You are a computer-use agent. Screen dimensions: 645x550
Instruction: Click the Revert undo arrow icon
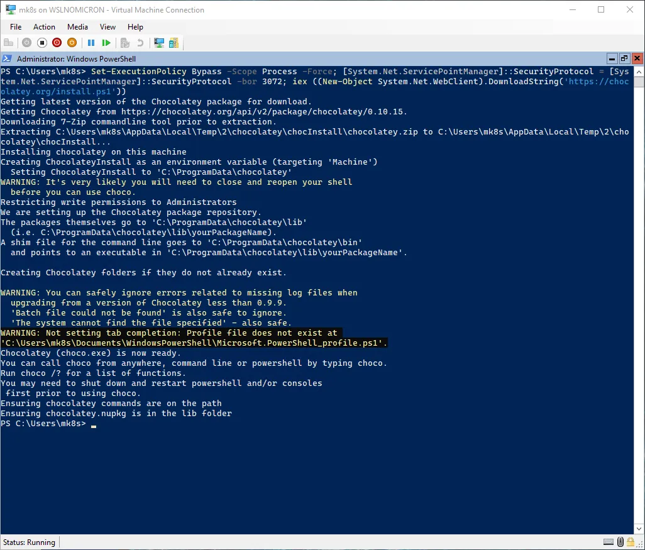pyautogui.click(x=140, y=43)
